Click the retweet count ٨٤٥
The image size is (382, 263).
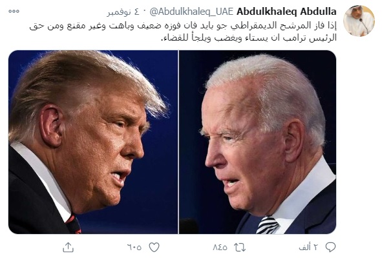(220, 248)
